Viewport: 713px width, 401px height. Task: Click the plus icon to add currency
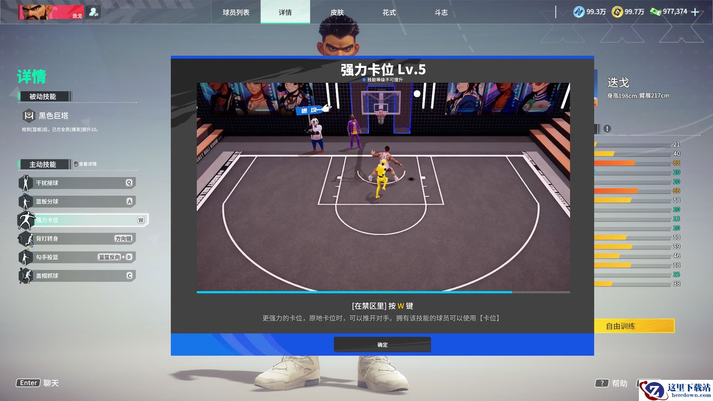point(695,12)
